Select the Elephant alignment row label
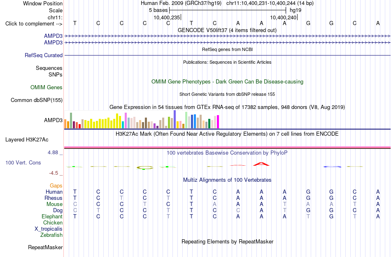 52,216
